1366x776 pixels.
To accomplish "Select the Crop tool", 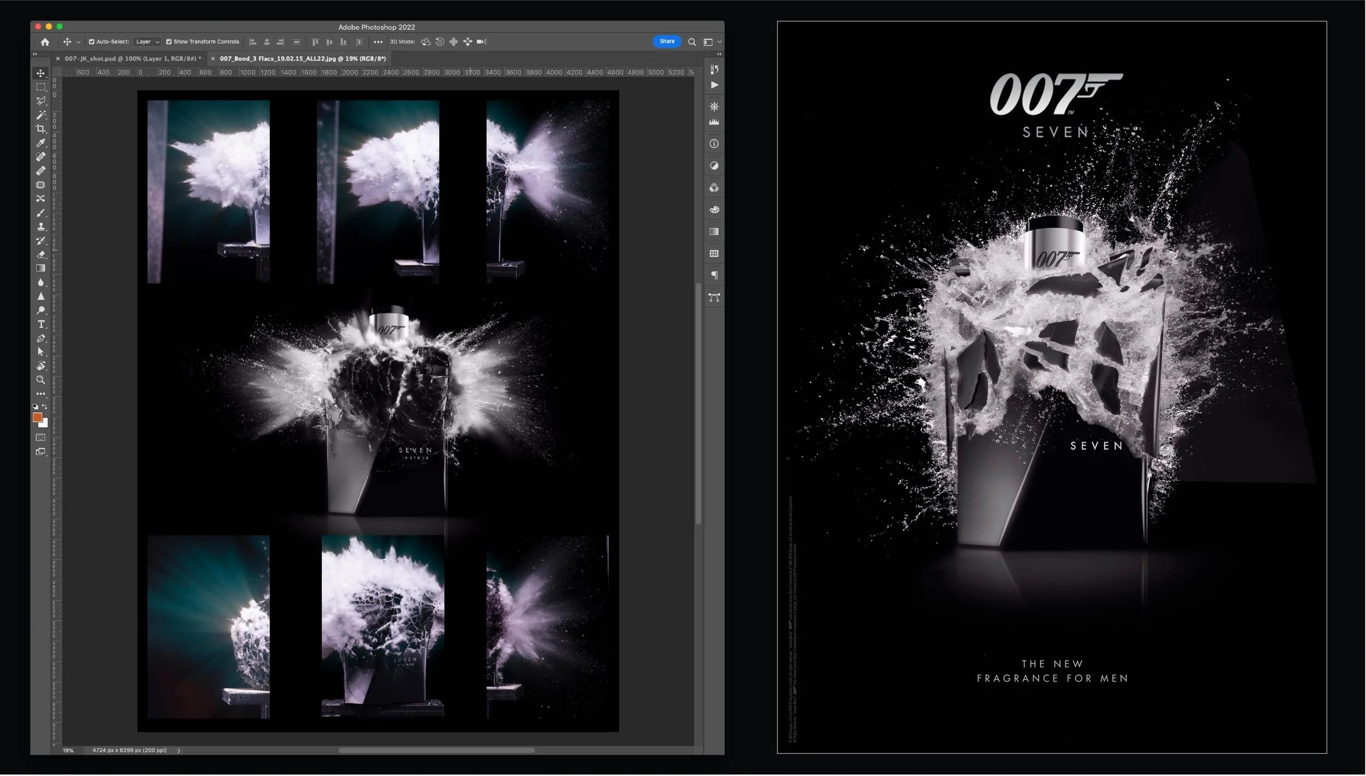I will pyautogui.click(x=41, y=127).
